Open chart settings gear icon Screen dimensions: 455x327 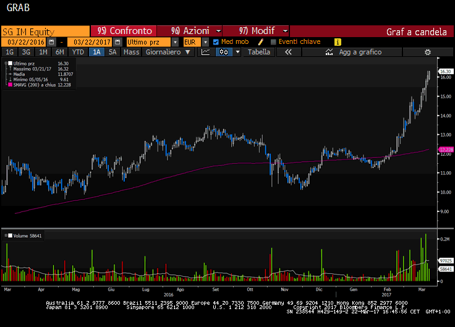pos(427,53)
